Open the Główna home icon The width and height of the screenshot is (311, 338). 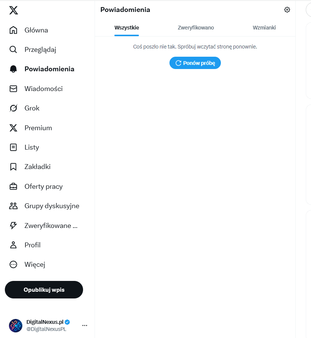coord(13,30)
